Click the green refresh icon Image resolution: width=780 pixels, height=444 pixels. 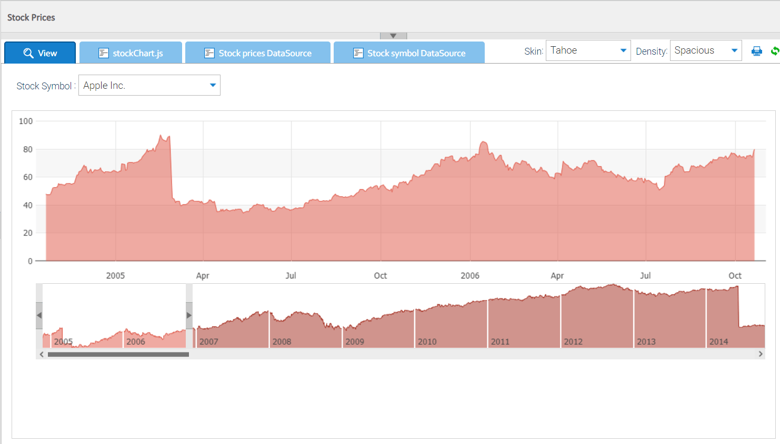pos(775,51)
